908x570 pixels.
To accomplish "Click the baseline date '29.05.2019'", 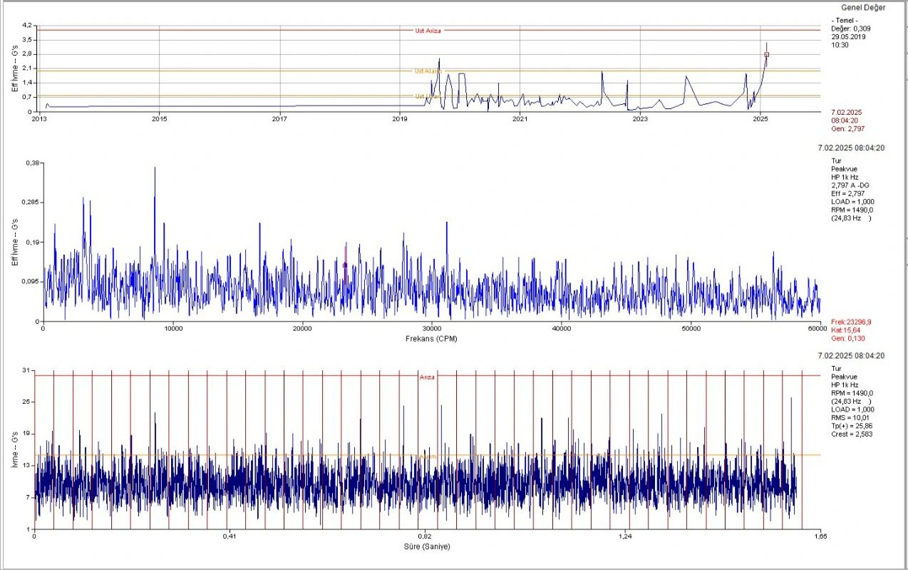I will point(848,36).
